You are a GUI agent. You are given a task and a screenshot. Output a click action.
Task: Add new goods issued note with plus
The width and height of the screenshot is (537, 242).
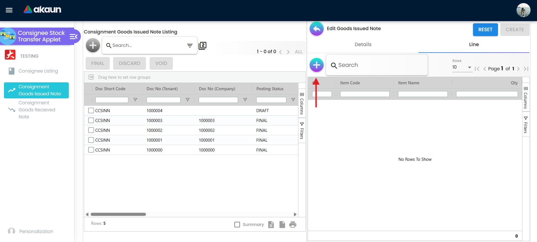tap(93, 45)
